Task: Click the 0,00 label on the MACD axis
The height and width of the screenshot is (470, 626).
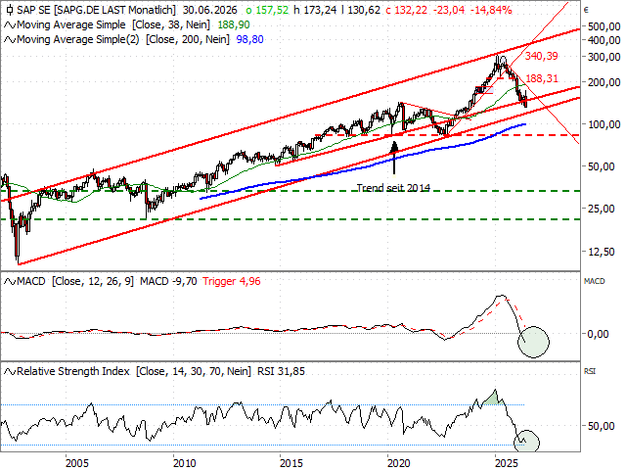Action: point(598,335)
